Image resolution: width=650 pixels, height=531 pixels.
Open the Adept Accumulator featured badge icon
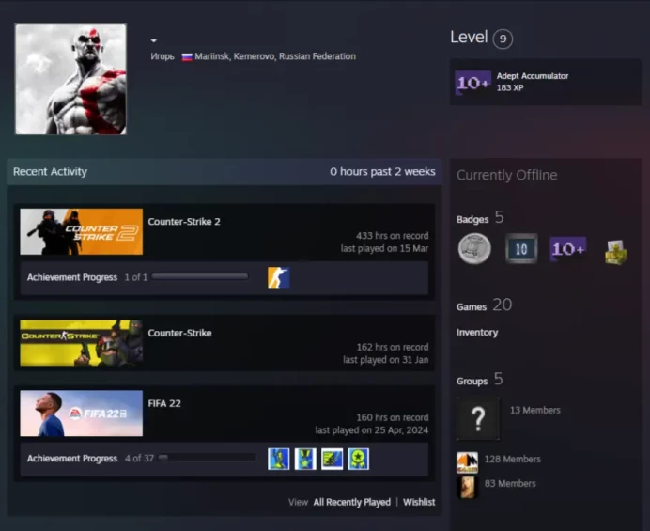[x=473, y=83]
